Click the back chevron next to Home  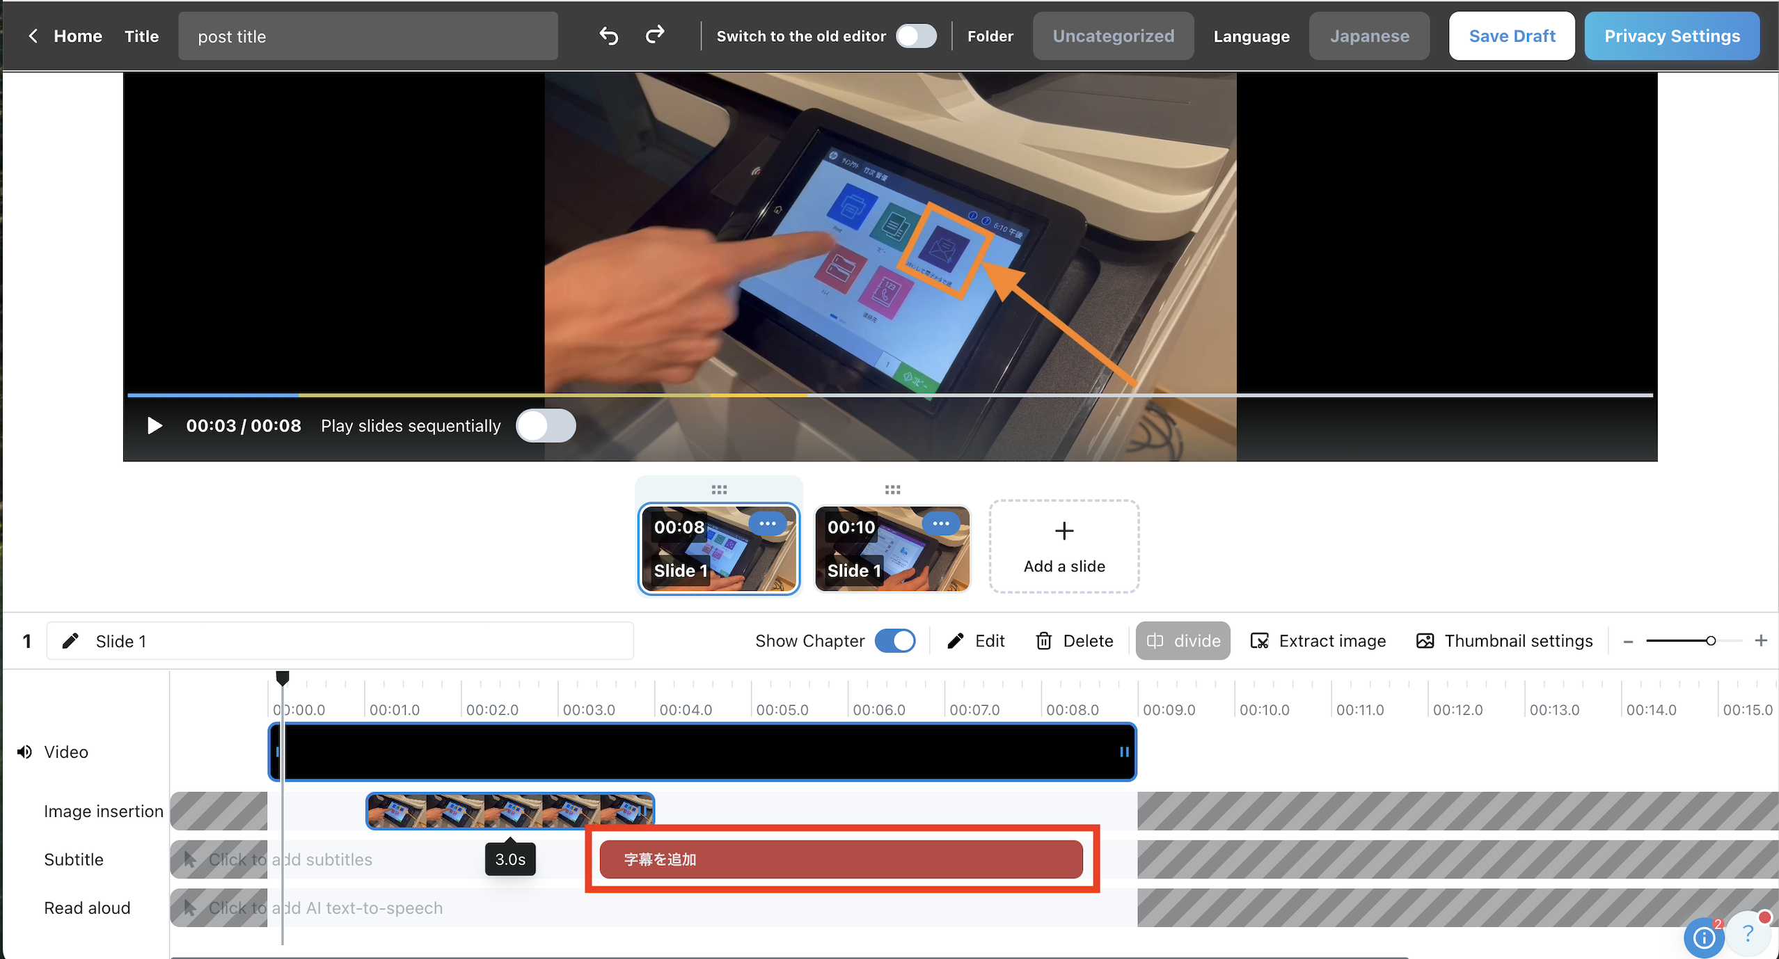point(33,35)
